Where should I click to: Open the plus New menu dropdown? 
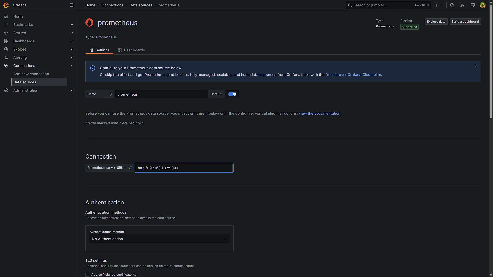(x=438, y=5)
